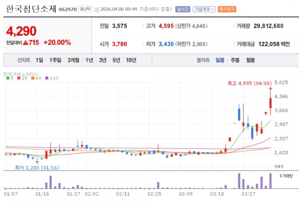Click the change percentage +20.00%
This screenshot has height=205, width=299.
[57, 42]
